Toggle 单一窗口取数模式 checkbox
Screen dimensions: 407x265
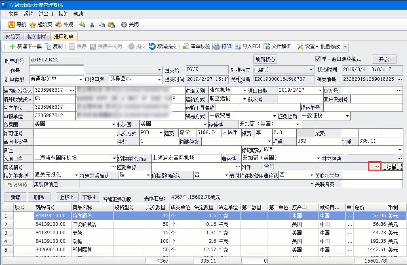point(318,59)
